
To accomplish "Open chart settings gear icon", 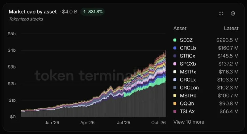I will 233,14.
